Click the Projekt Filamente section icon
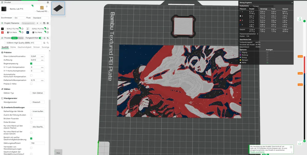 click(2, 23)
